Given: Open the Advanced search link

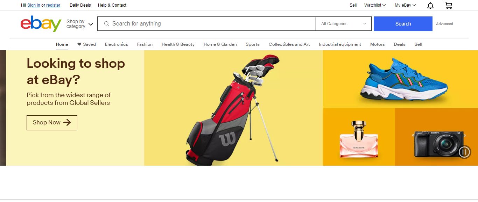Looking at the screenshot, I should click(x=444, y=24).
